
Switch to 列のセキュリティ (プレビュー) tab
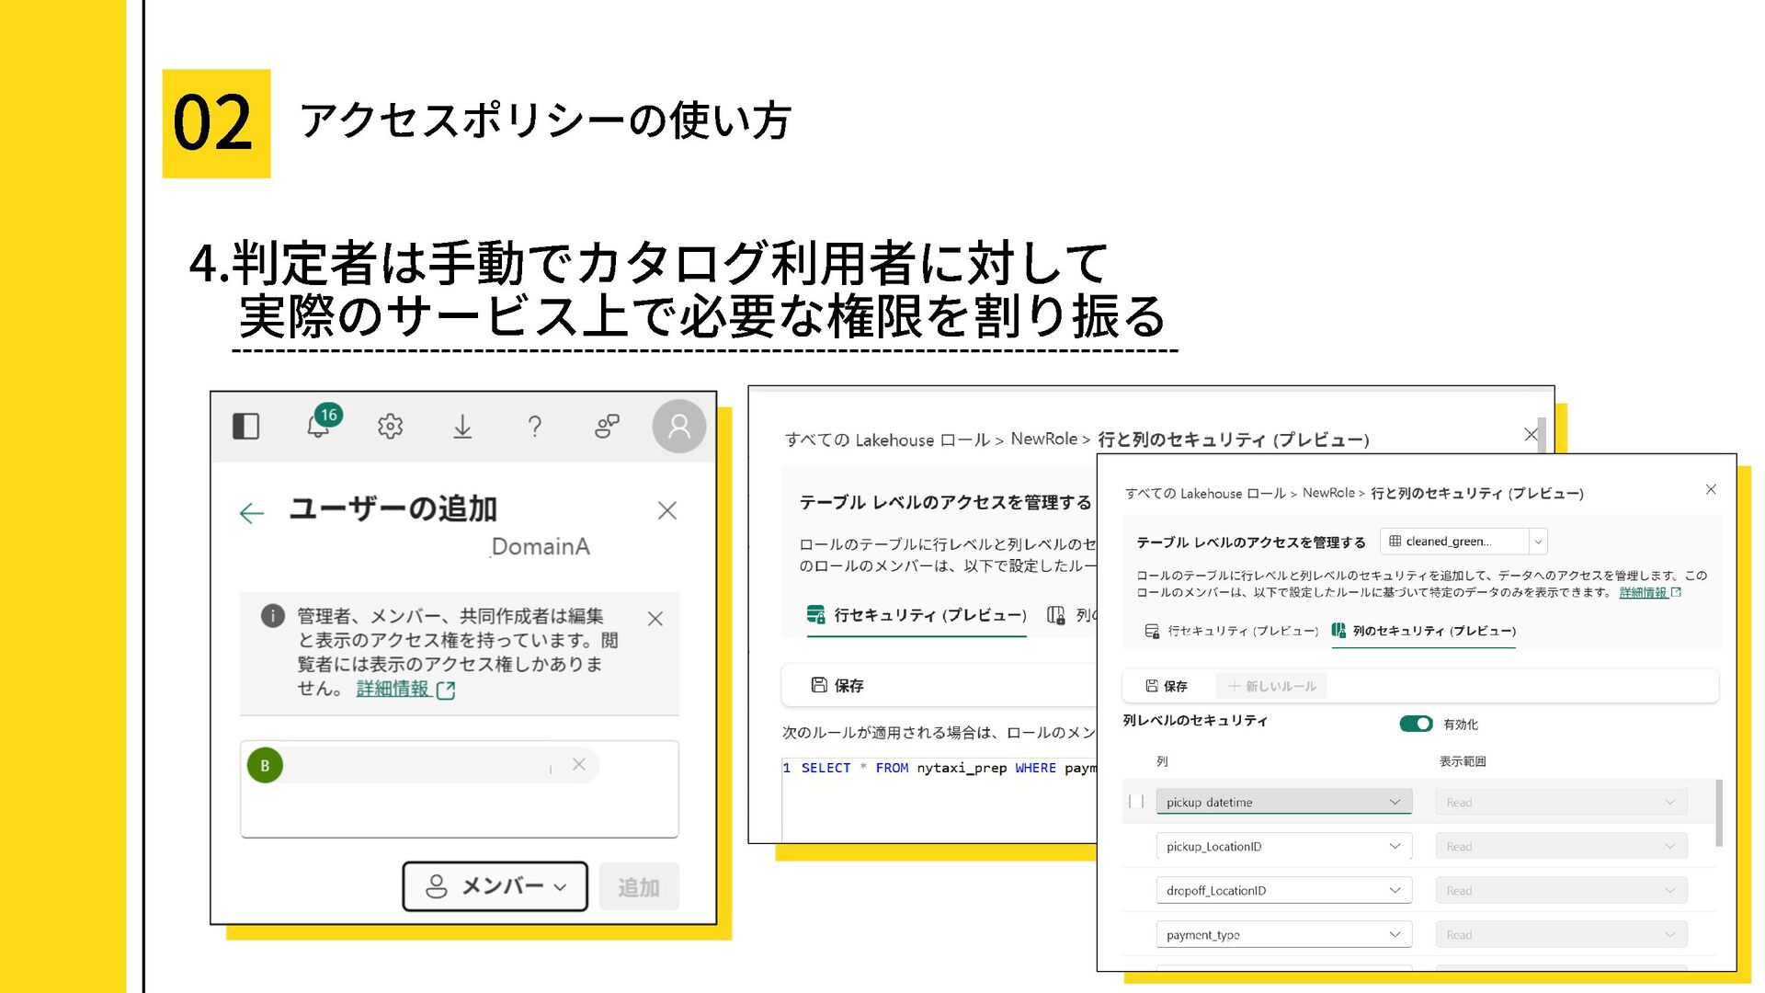point(1423,631)
